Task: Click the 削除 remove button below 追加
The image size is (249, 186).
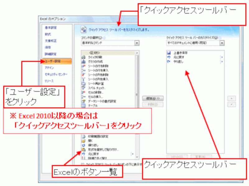Action: (x=153, y=104)
